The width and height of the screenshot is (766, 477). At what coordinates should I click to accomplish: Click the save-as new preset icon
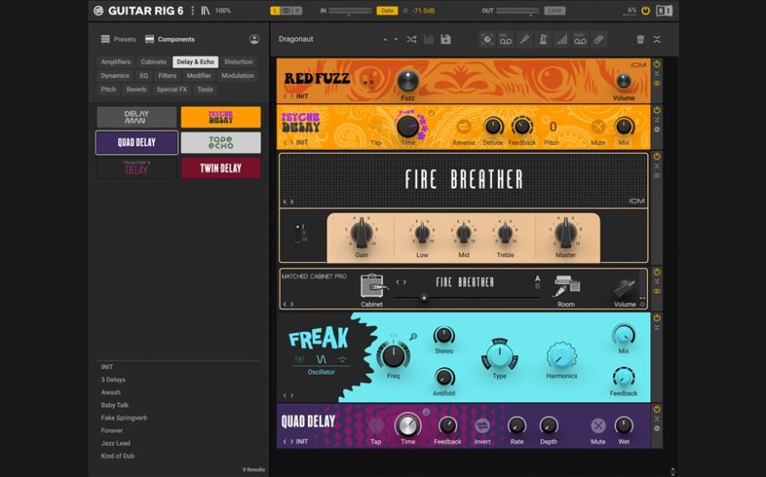pos(445,39)
